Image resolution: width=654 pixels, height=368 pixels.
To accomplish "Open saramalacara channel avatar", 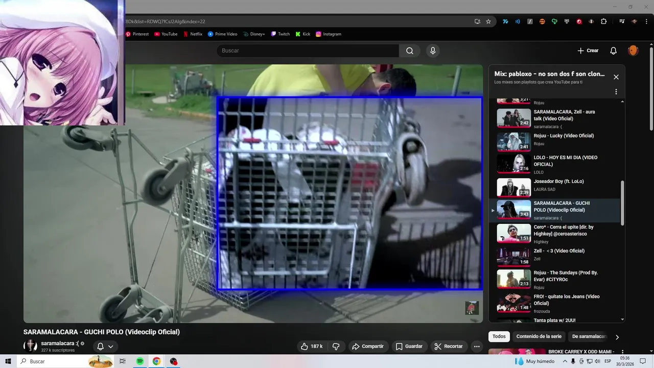I will (31, 346).
